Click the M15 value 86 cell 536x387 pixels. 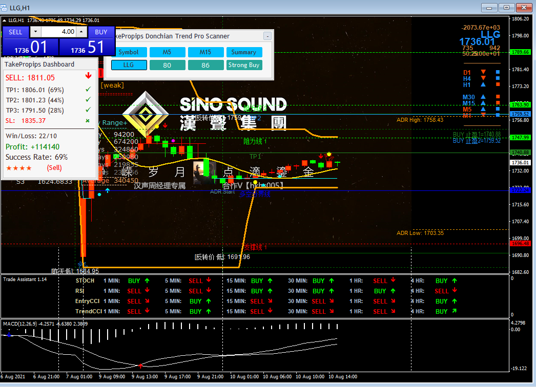(x=205, y=65)
